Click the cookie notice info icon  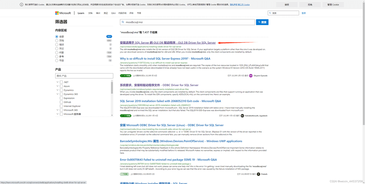pos(22,5)
